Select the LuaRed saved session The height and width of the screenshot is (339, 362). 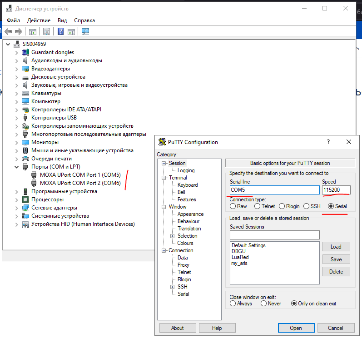point(240,257)
